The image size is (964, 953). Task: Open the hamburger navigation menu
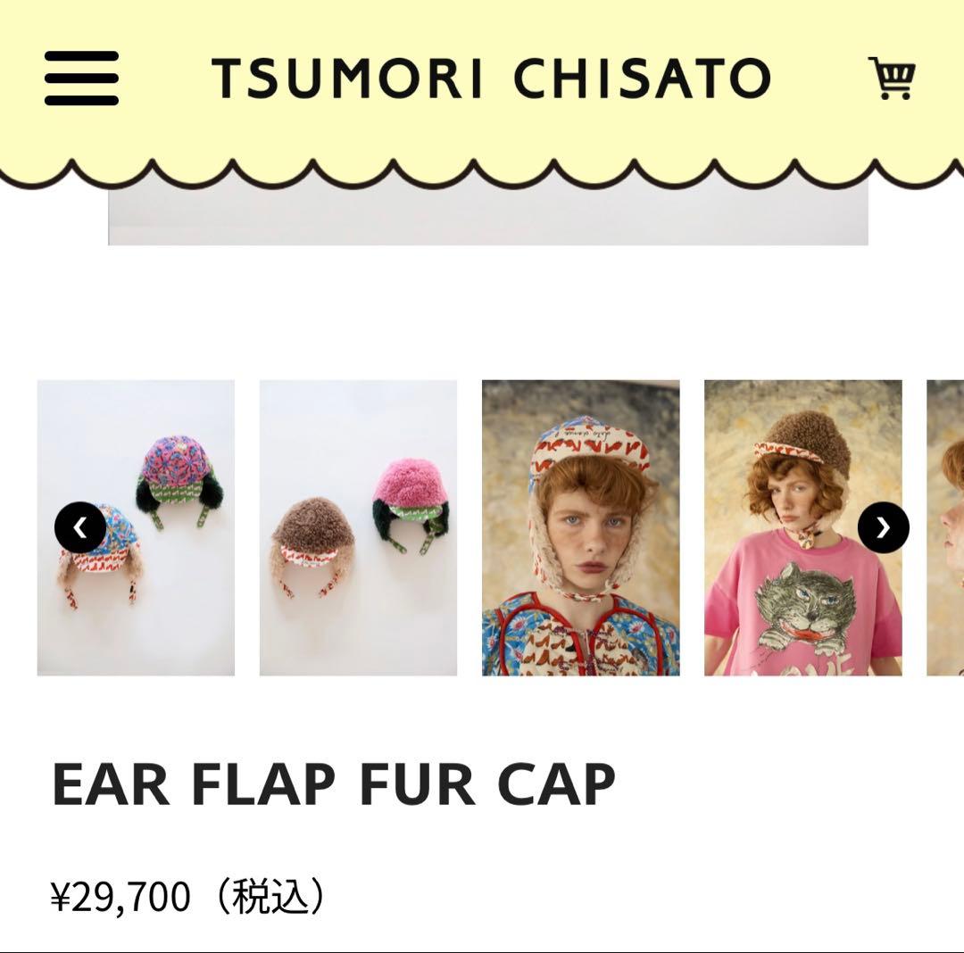(81, 78)
